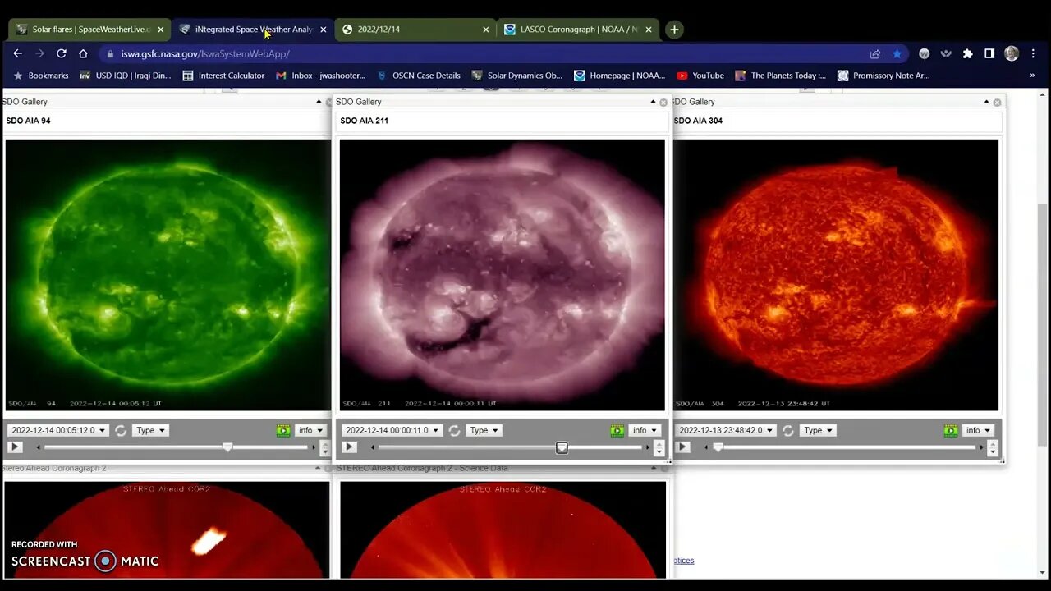1051x591 pixels.
Task: Refresh the SDO AIA 94 image
Action: pos(121,430)
